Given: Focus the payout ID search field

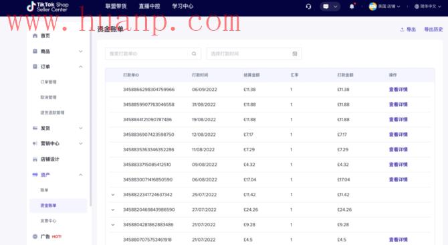Looking at the screenshot, I should pyautogui.click(x=153, y=54).
